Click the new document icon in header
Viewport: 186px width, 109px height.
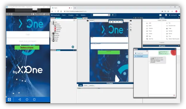[x=113, y=15]
